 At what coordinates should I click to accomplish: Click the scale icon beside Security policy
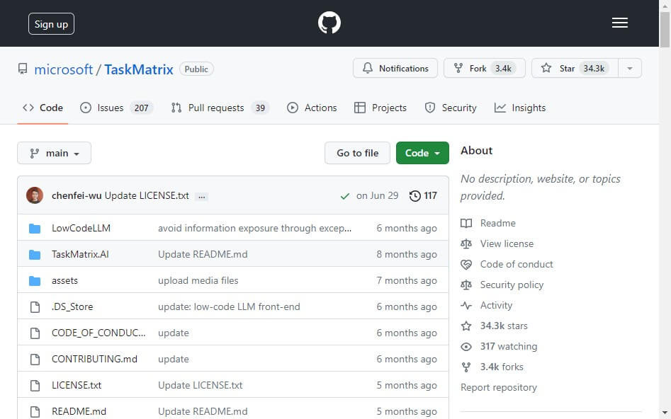(466, 285)
